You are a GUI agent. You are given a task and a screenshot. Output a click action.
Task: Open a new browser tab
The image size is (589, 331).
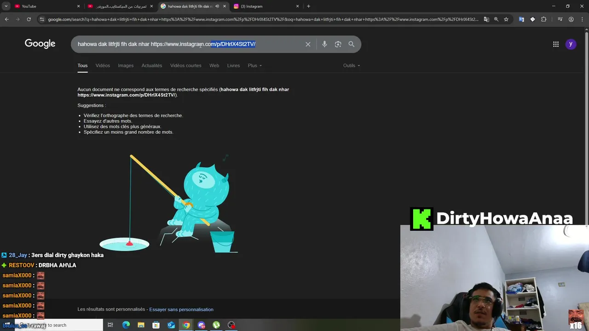point(308,6)
